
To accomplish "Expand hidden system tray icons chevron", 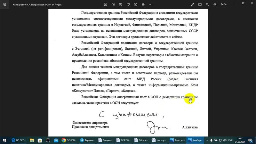I will (207, 140).
